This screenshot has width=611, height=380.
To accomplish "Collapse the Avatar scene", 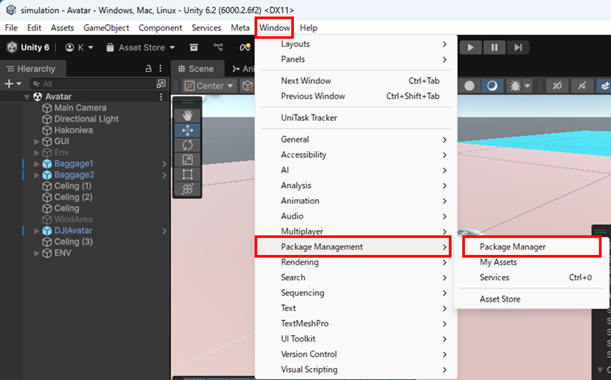I will point(27,96).
